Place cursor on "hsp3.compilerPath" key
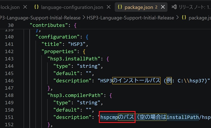Viewport: 211px width, 128px height. click(x=75, y=95)
